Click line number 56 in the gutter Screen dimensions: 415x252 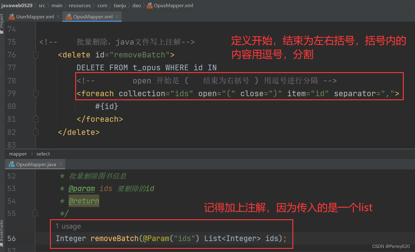(x=11, y=239)
